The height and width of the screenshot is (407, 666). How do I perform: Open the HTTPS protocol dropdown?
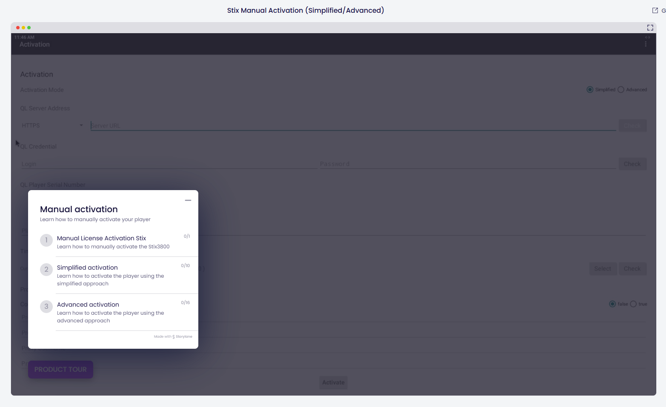[52, 126]
